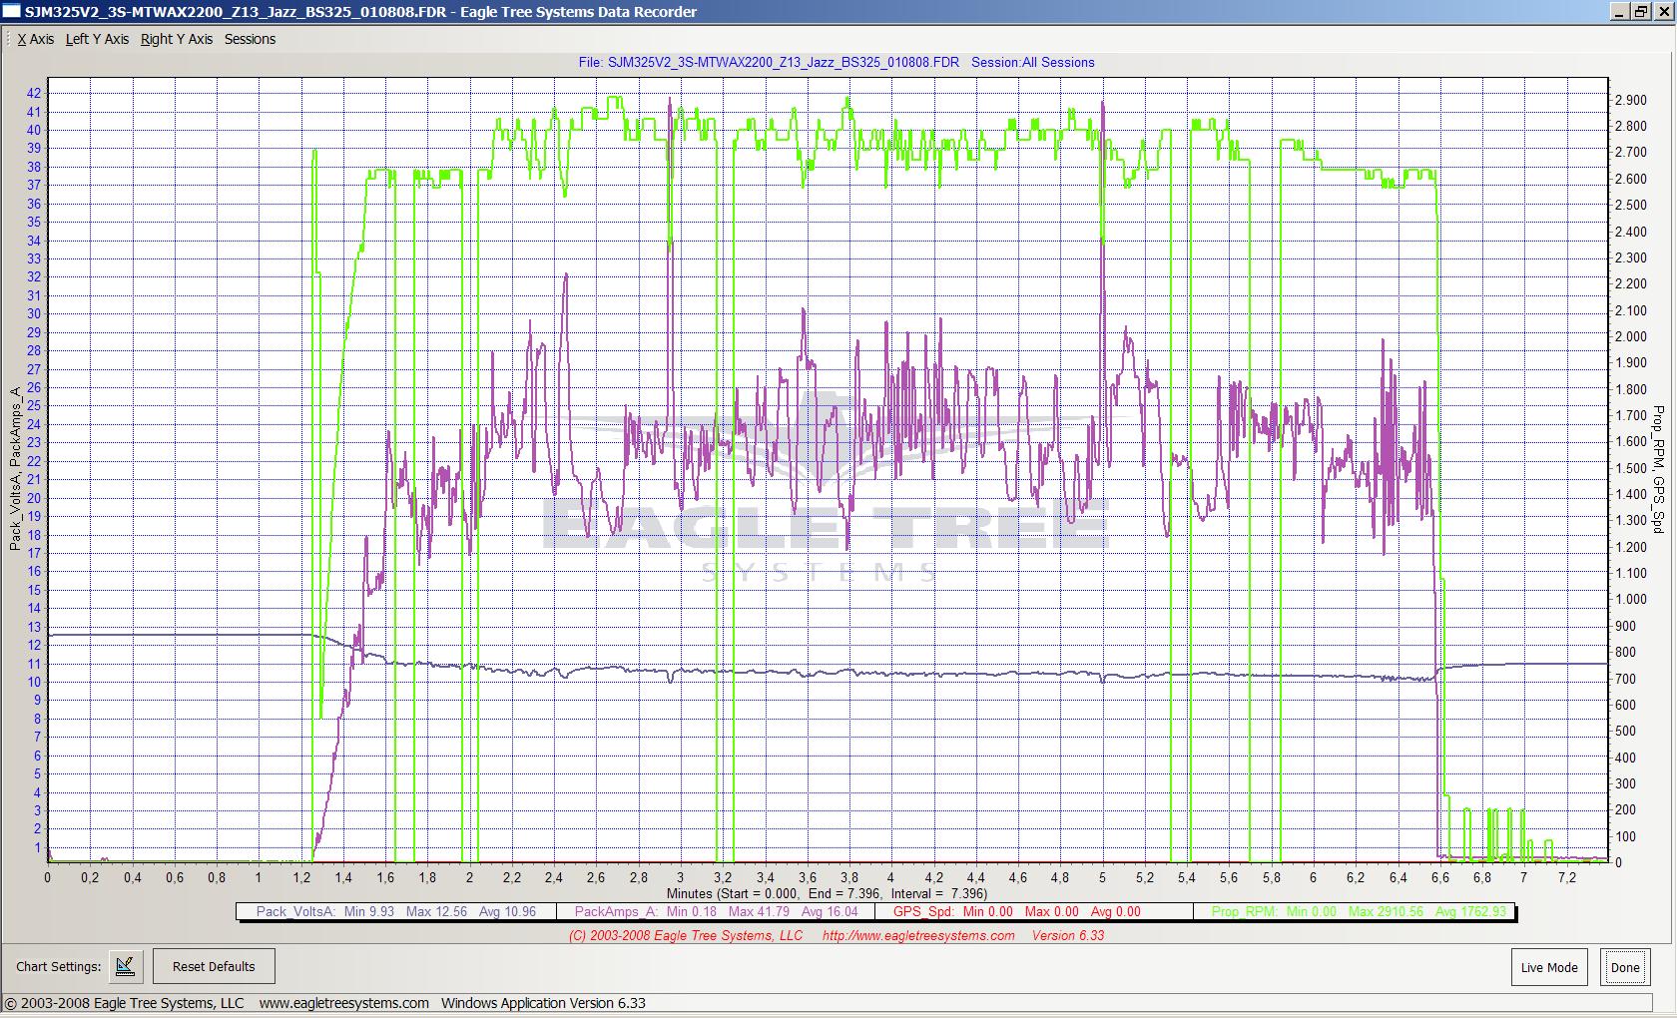1677x1018 pixels.
Task: Open the X Axis menu
Action: pyautogui.click(x=36, y=39)
